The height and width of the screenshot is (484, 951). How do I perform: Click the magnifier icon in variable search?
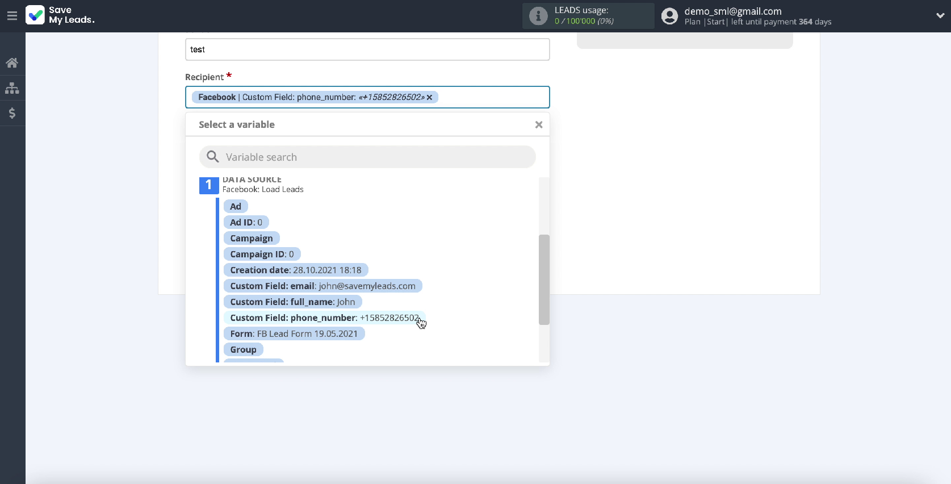coord(213,157)
